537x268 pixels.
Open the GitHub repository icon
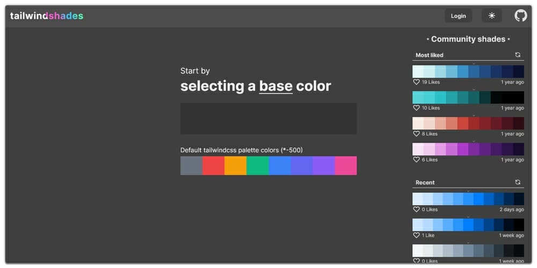[x=520, y=16]
